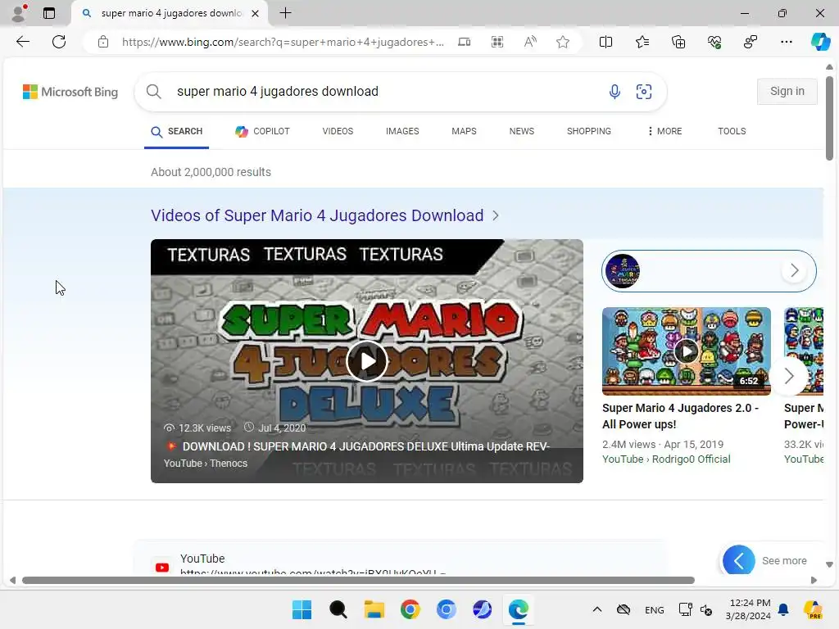Viewport: 839px width, 629px height.
Task: Play the Super Mario 4 Jugadores Deluxe video
Action: pos(367,361)
